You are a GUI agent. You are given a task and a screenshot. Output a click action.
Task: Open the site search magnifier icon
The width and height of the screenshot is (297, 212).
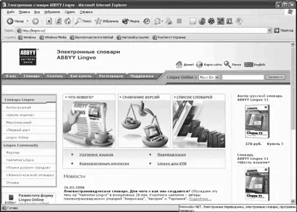pyautogui.click(x=227, y=64)
